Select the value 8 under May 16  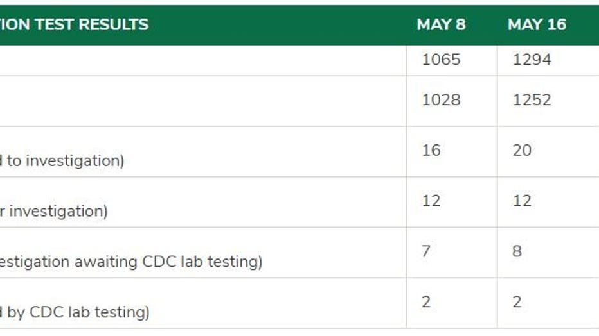click(517, 251)
